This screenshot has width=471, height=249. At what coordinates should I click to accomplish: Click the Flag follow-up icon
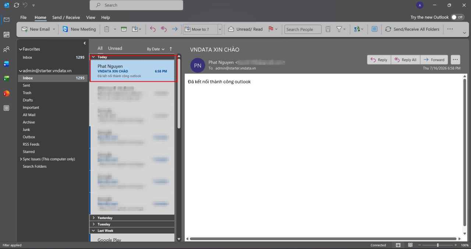point(271,29)
